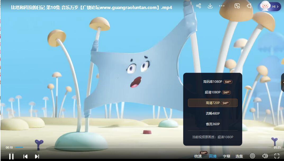Open the 倍速 playback speed menu
The width and height of the screenshot is (284, 161).
pyautogui.click(x=198, y=156)
